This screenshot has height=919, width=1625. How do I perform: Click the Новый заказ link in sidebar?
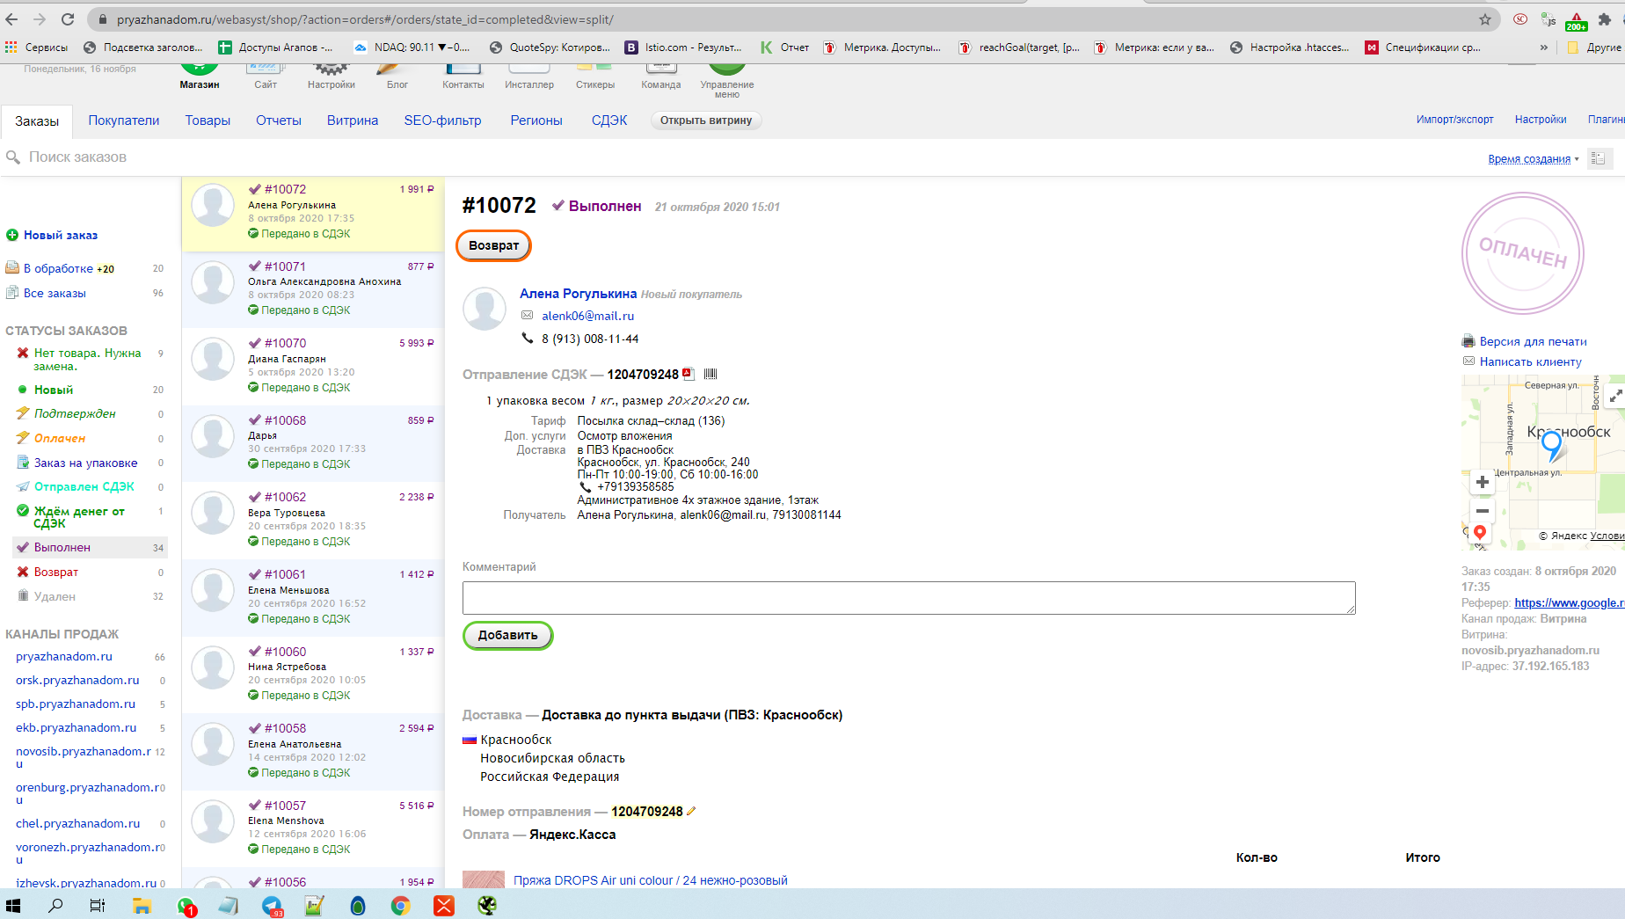(x=61, y=235)
